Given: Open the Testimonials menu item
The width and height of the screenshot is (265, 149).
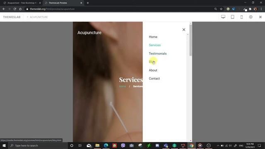Looking at the screenshot, I should tap(158, 53).
